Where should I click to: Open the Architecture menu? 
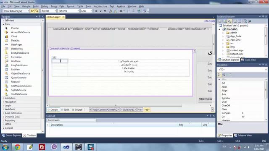point(100,6)
